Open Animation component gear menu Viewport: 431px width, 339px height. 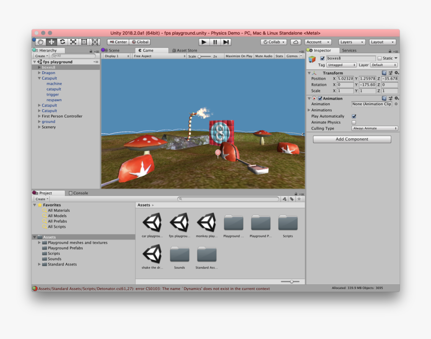coord(396,98)
